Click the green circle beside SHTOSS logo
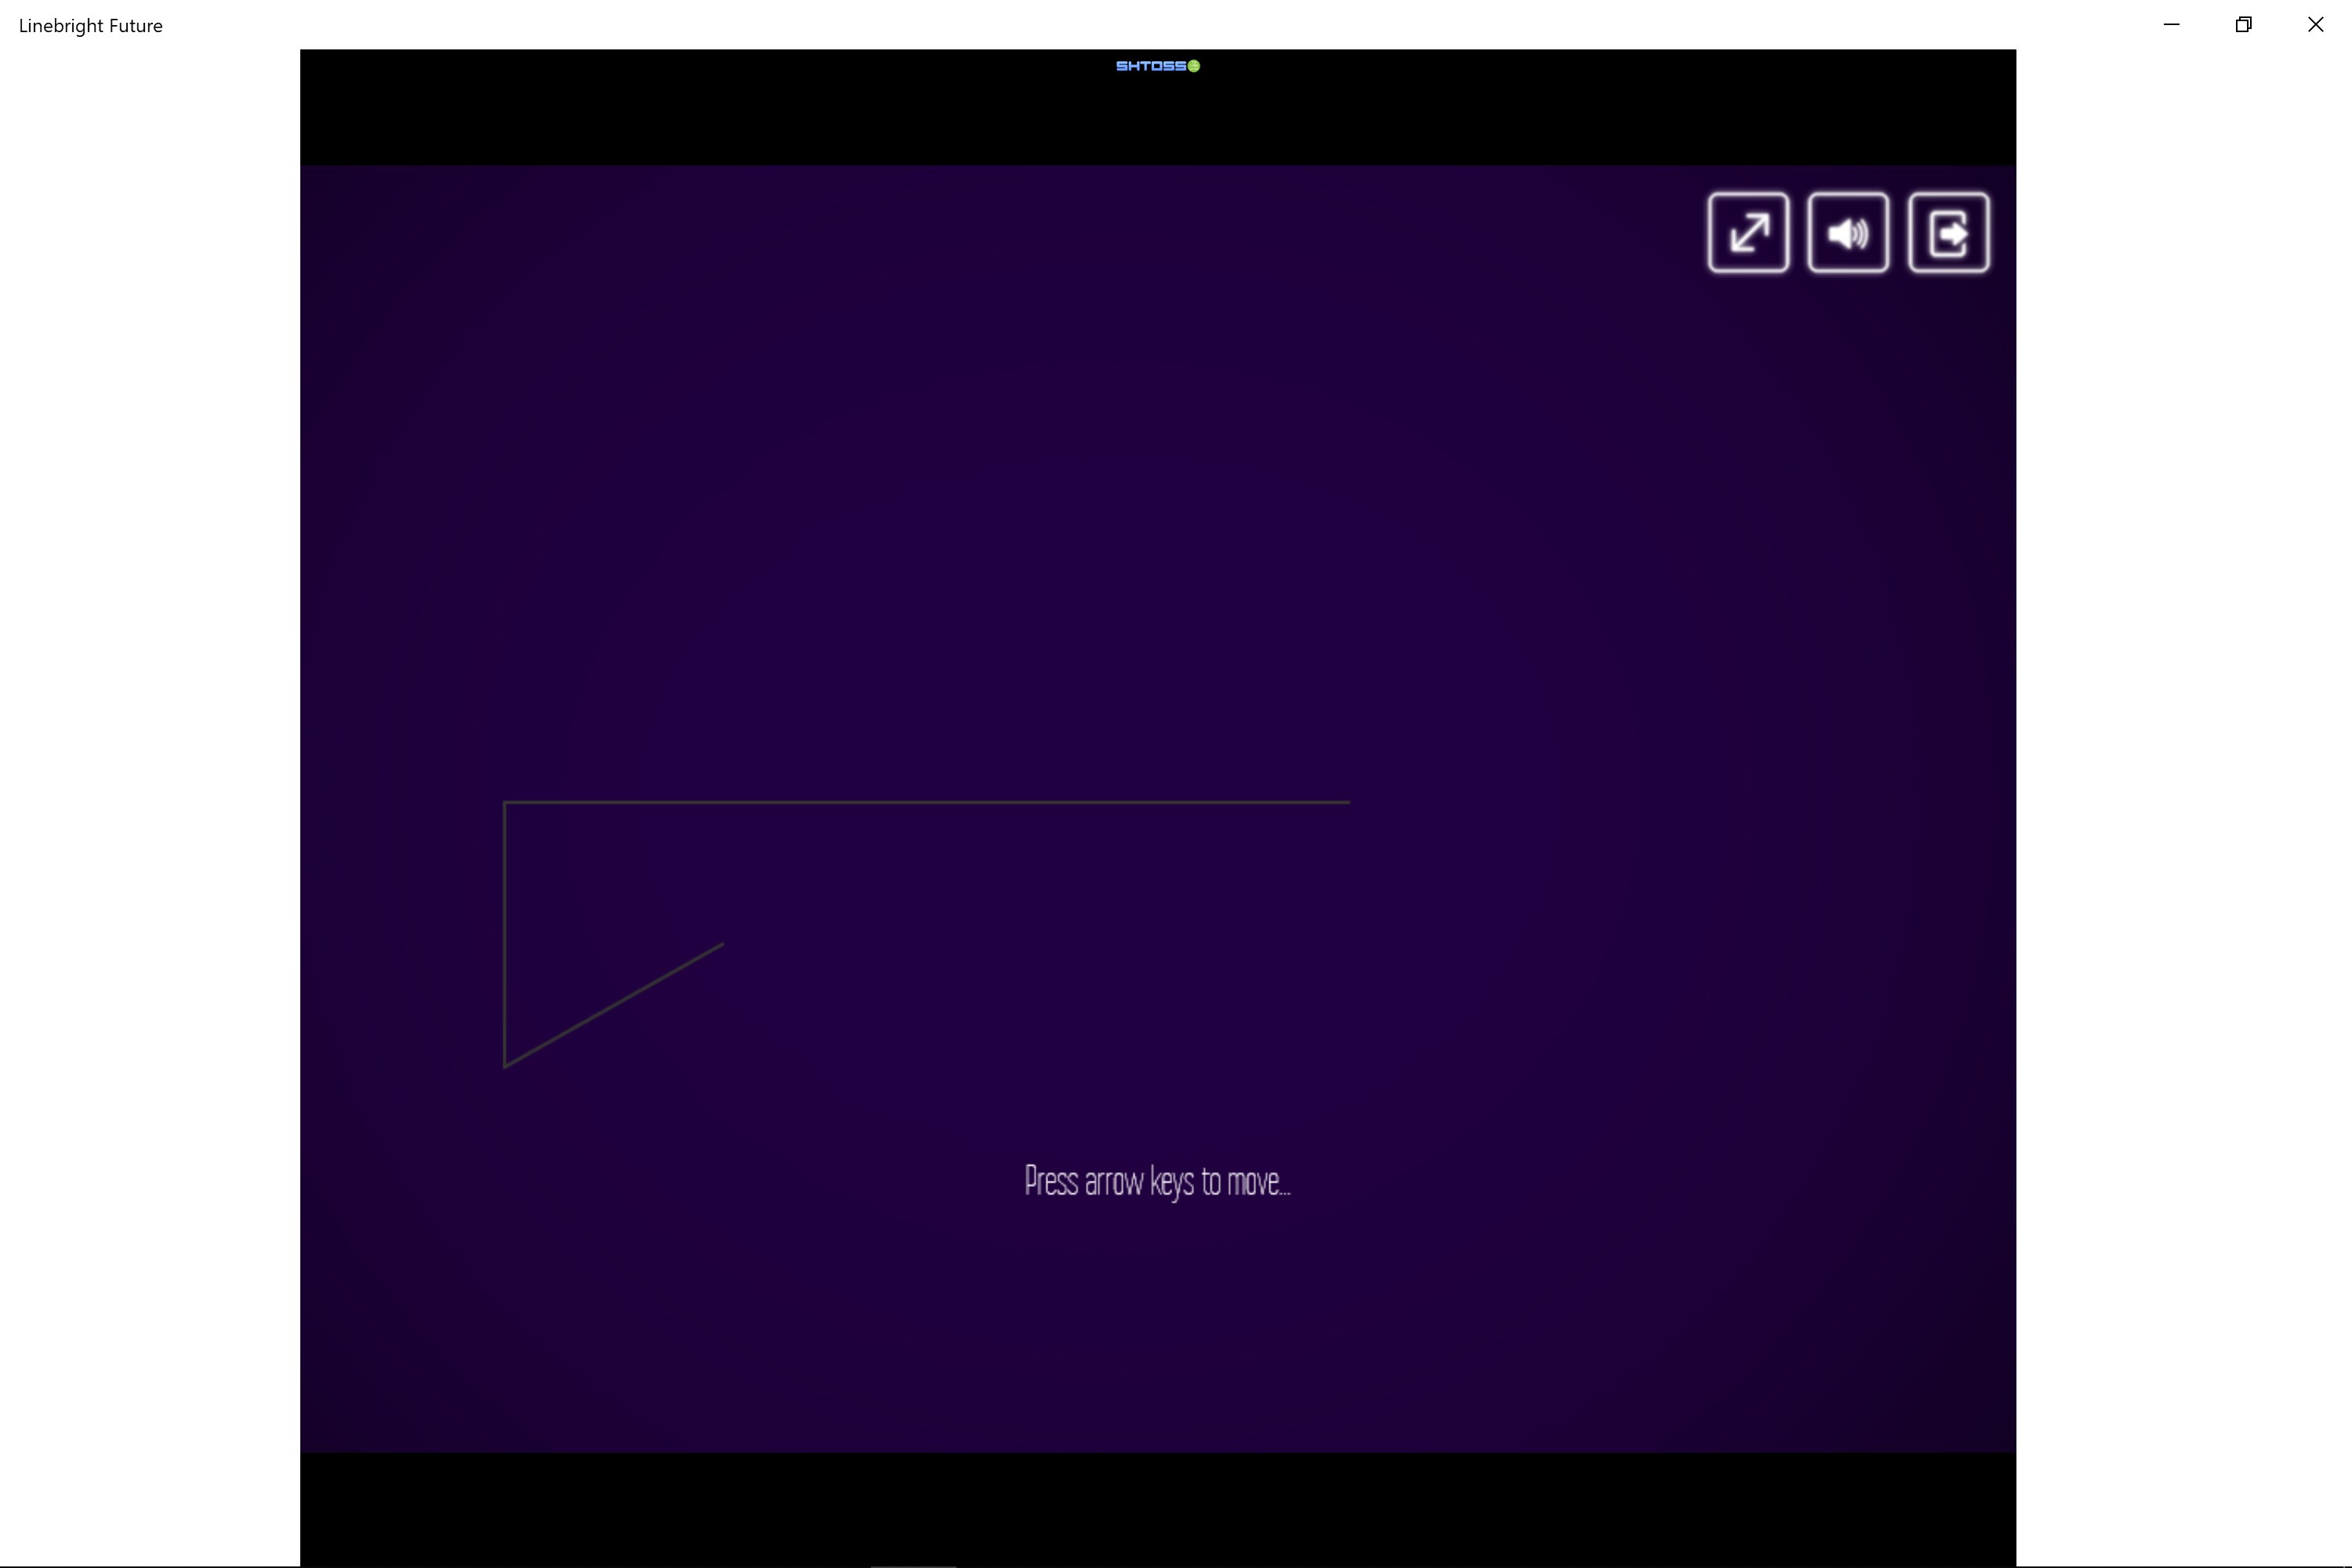The image size is (2352, 1568). [x=1194, y=66]
